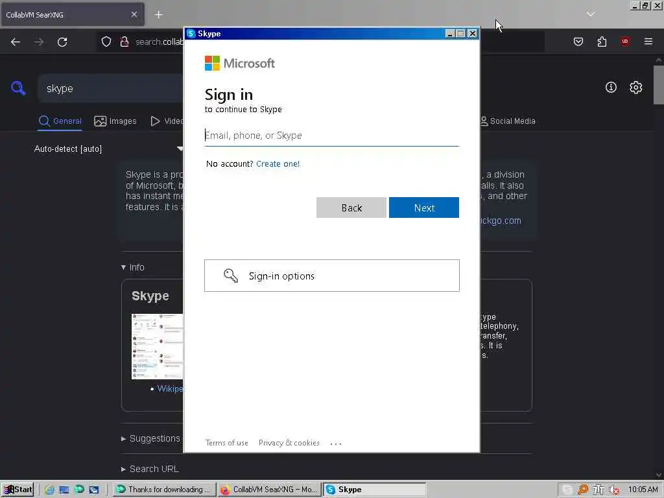Viewport: 664px width, 498px height.
Task: Open Pocket save icon in Firefox toolbar
Action: 578,41
